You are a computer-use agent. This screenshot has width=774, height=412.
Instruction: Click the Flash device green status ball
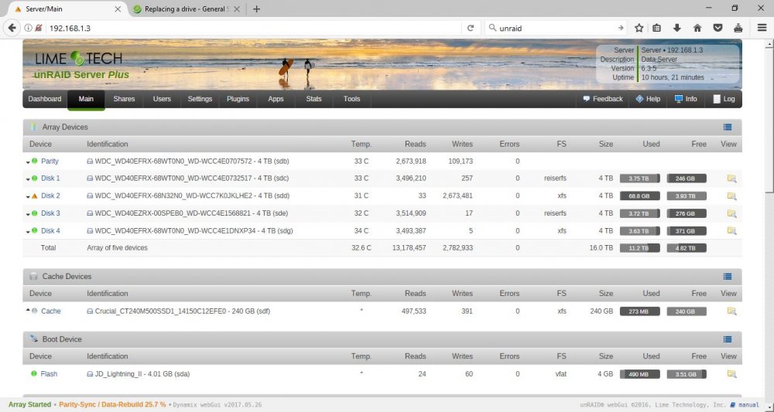click(x=34, y=373)
